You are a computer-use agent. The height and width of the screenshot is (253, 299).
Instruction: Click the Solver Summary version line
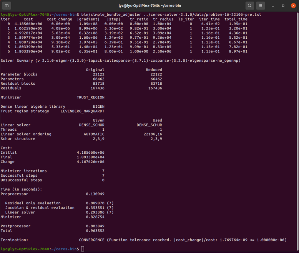pyautogui.click(x=121, y=61)
